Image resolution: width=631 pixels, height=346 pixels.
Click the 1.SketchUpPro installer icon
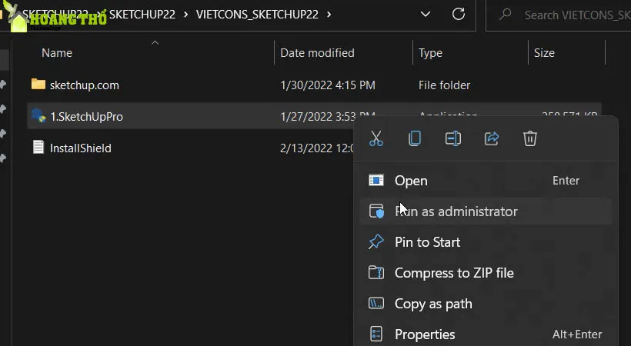tap(38, 116)
